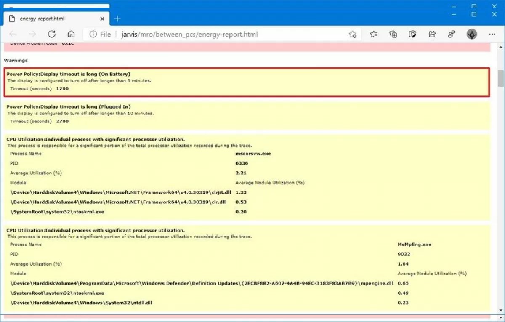The width and height of the screenshot is (505, 322).
Task: Open the feedback icon in toolbar
Action: [452, 34]
